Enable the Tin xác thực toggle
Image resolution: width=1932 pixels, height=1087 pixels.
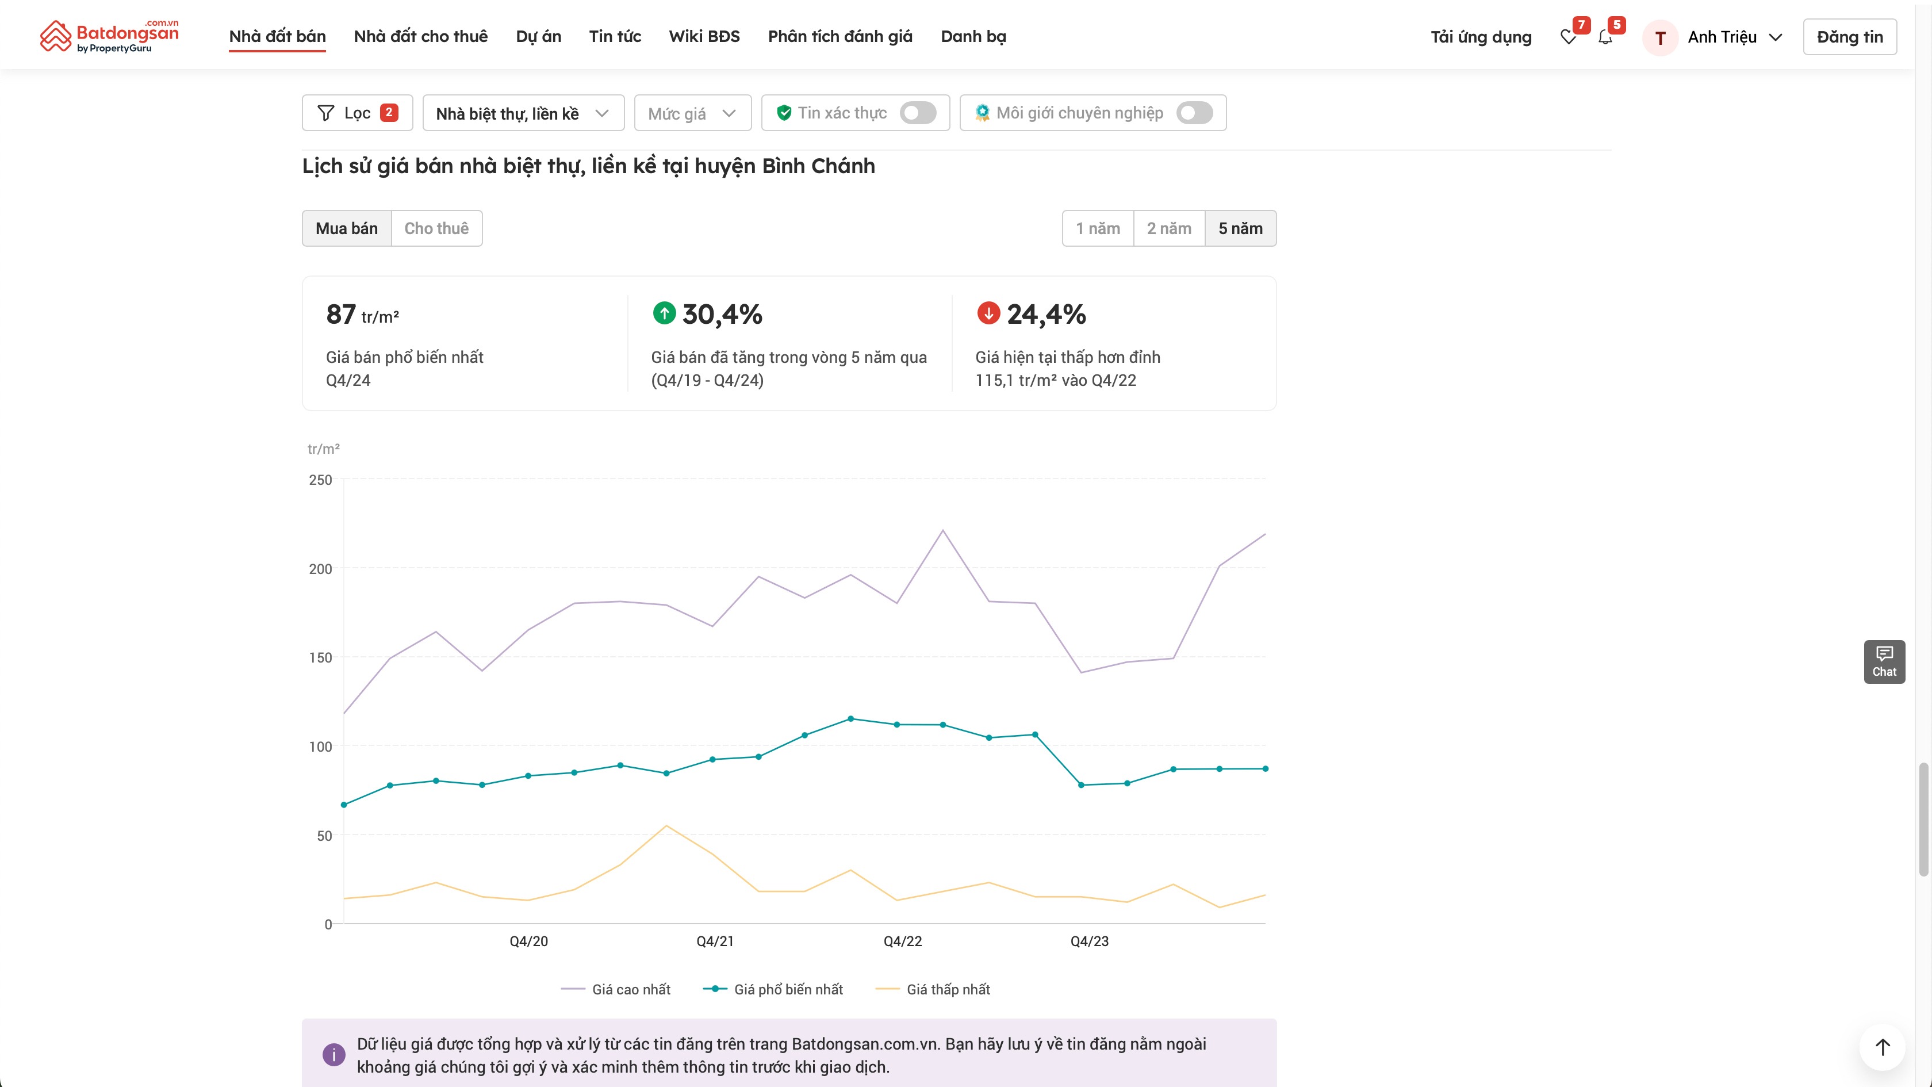tap(917, 113)
